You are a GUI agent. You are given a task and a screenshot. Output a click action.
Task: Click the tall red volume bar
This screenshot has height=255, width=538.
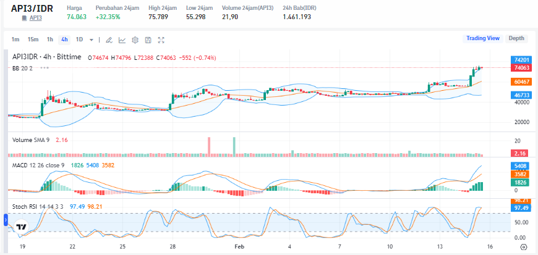[208, 147]
